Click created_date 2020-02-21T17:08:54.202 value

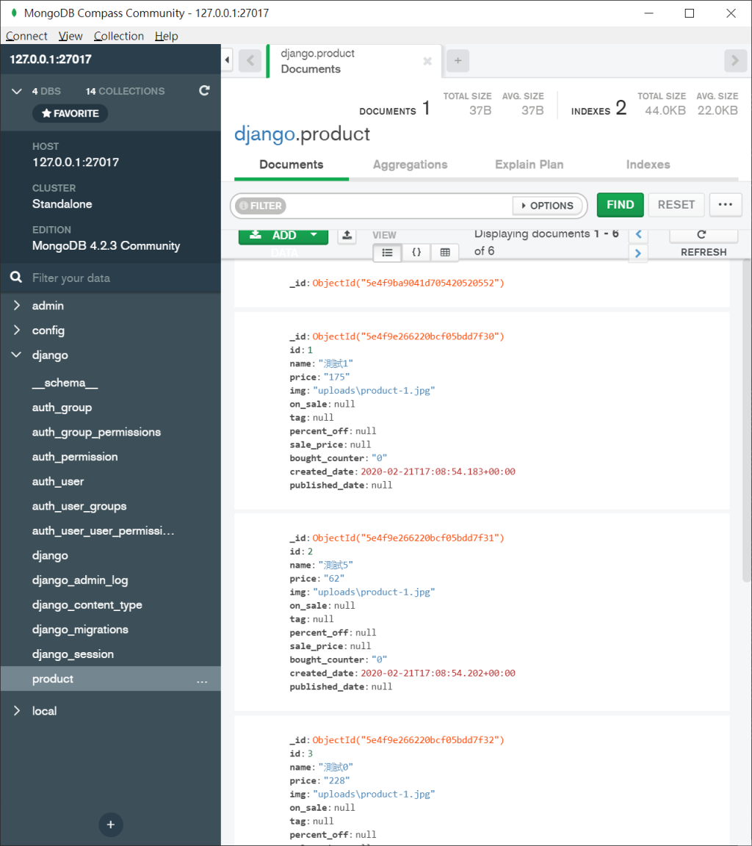click(x=438, y=673)
